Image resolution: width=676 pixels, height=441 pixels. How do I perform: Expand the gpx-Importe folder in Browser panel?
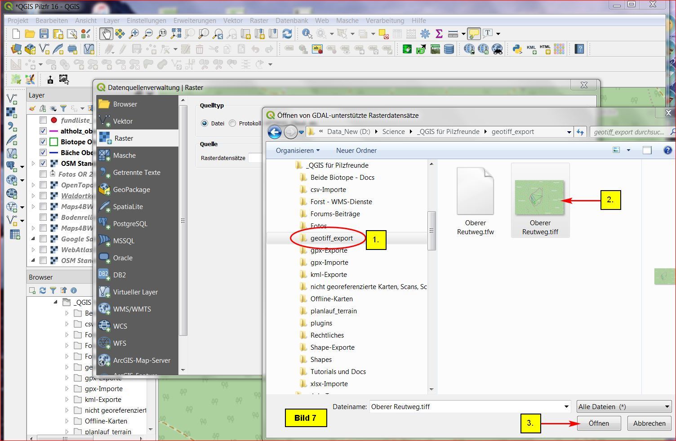[x=67, y=389]
